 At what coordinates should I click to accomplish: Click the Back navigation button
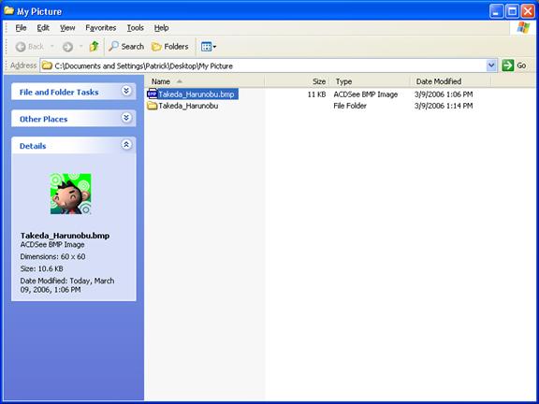[x=30, y=47]
